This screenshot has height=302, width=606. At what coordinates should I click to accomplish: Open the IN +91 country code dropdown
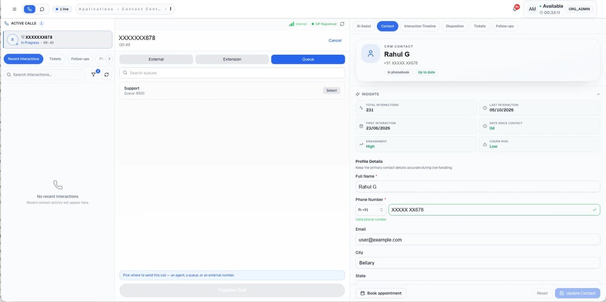(x=370, y=210)
